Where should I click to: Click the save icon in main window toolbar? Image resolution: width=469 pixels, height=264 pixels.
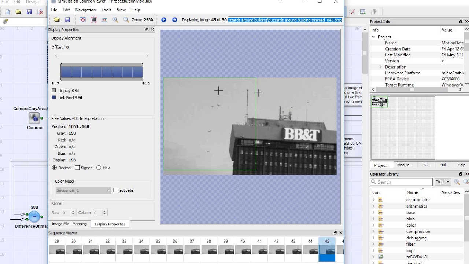29,12
